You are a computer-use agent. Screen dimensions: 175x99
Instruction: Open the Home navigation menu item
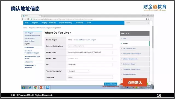click(x=27, y=23)
